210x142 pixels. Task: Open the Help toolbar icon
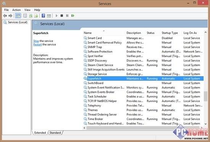43,16
